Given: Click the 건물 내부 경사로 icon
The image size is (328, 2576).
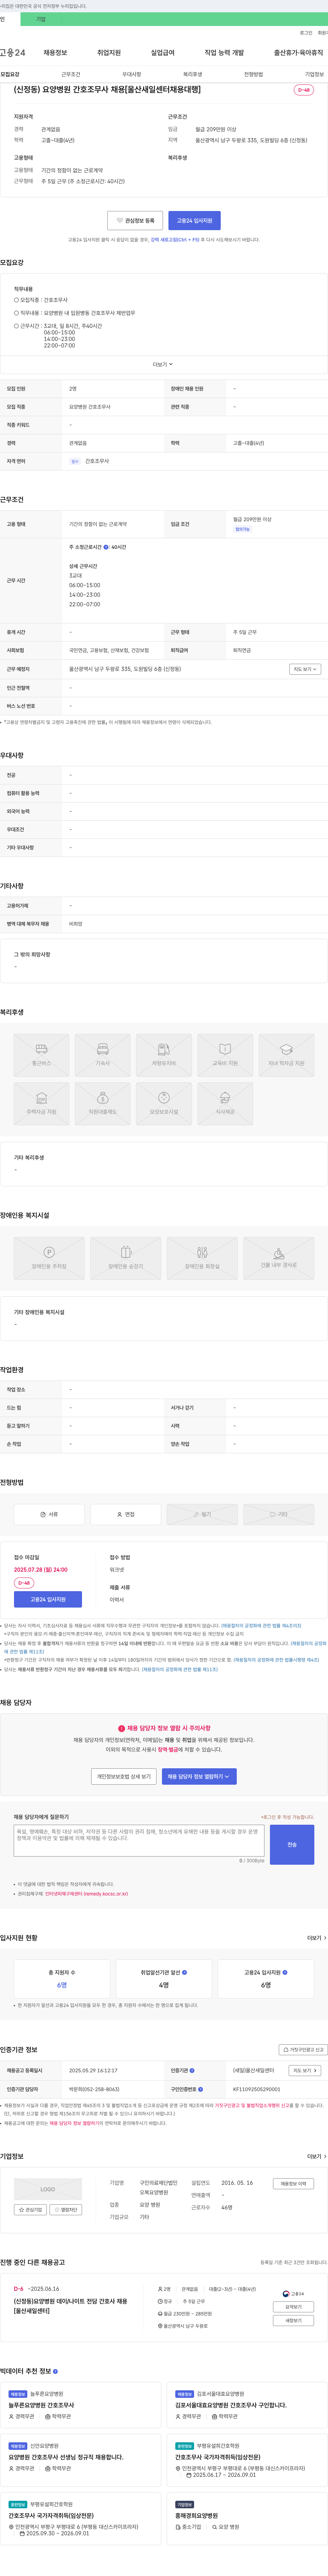Looking at the screenshot, I should click(279, 1258).
